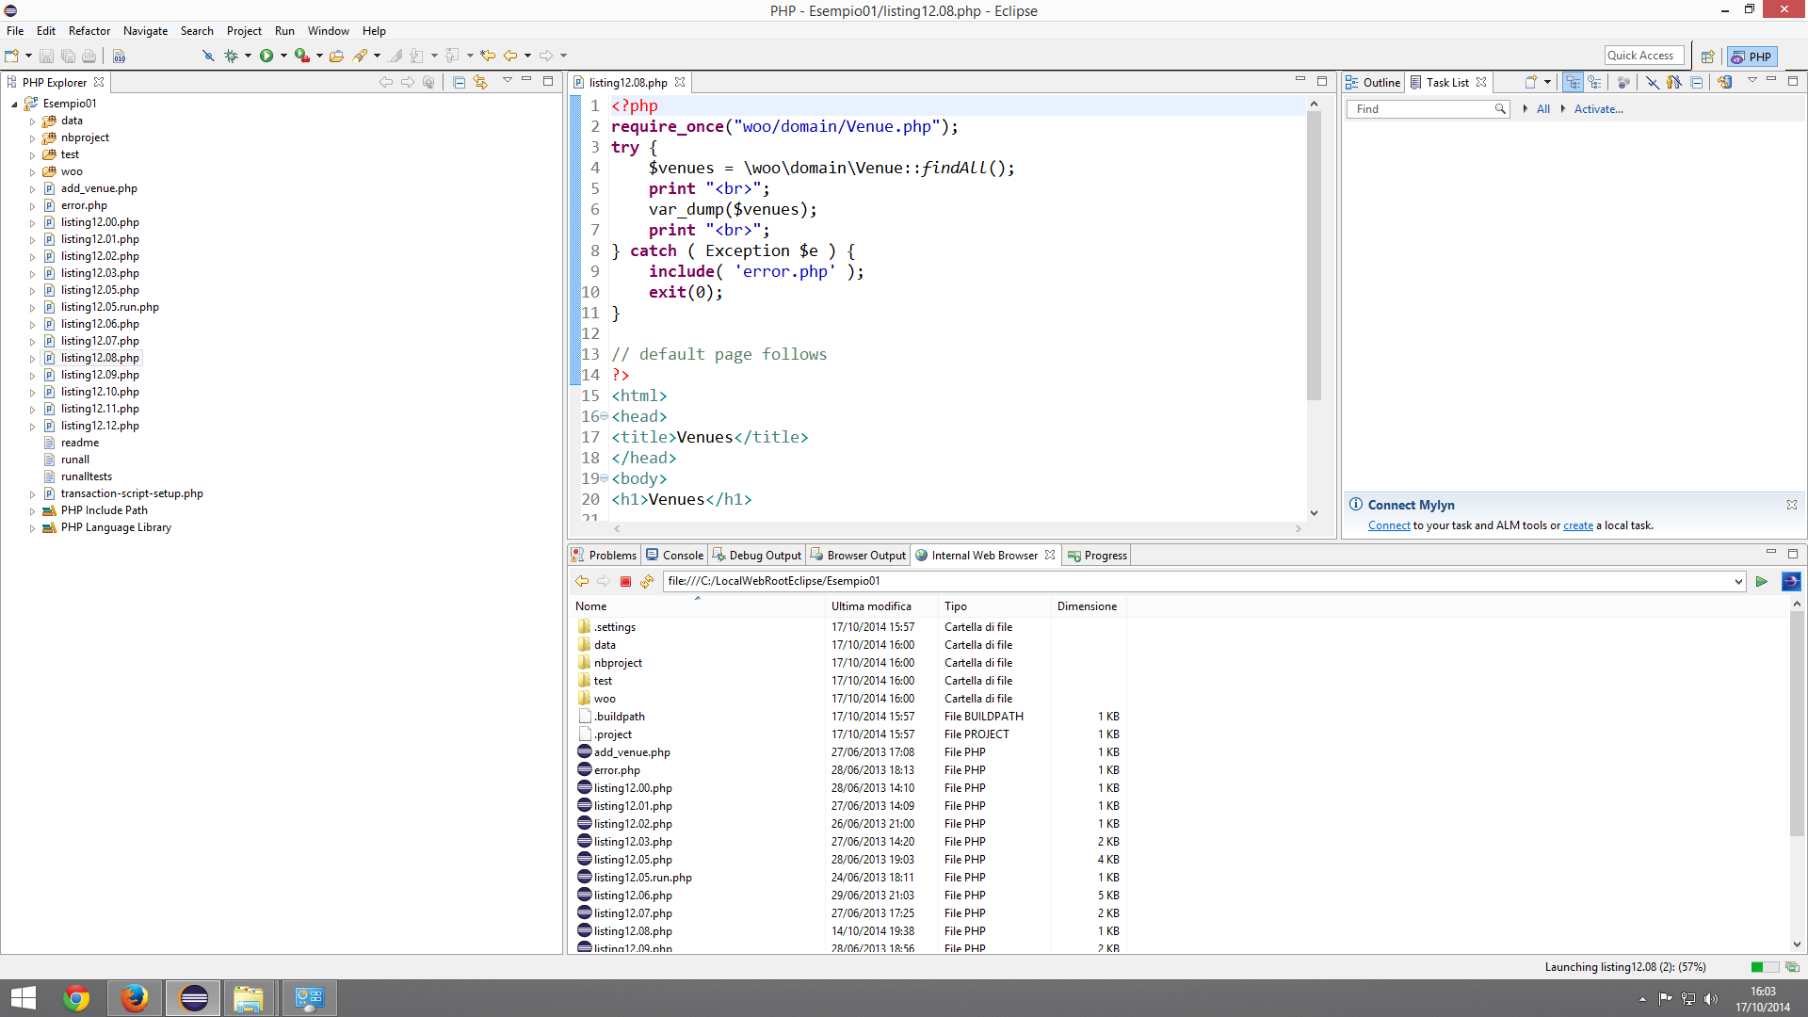Click the Quick Access search field
The width and height of the screenshot is (1808, 1017).
pos(1643,56)
